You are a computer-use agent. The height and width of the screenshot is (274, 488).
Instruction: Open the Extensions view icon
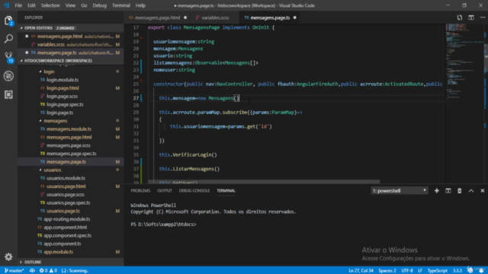8,94
